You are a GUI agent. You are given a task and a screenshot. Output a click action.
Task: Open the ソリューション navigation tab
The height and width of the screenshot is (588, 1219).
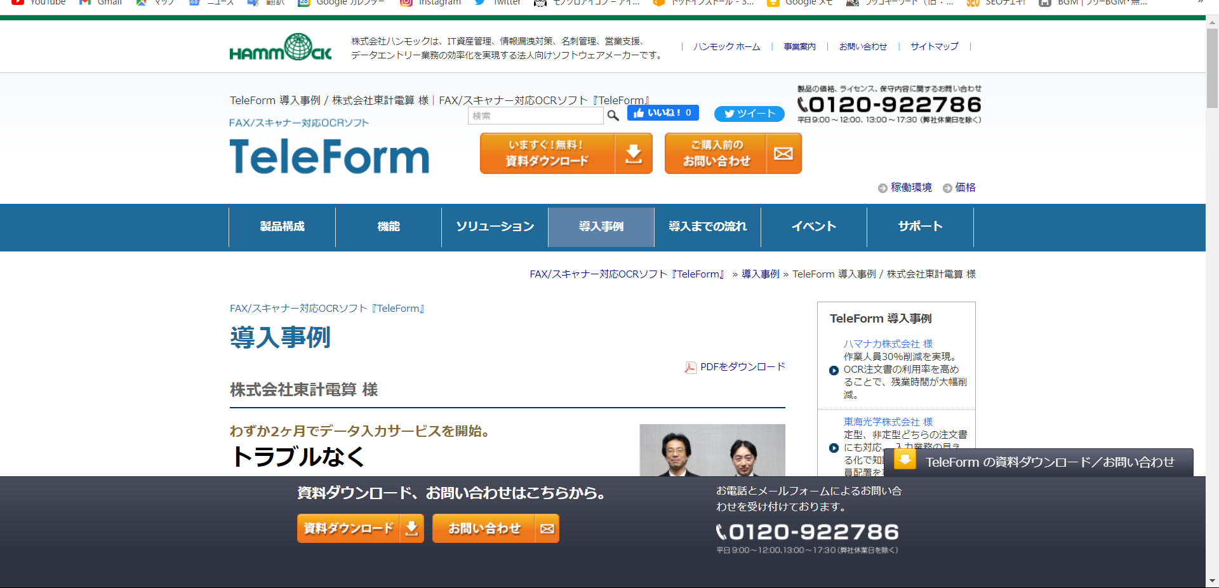pos(495,227)
